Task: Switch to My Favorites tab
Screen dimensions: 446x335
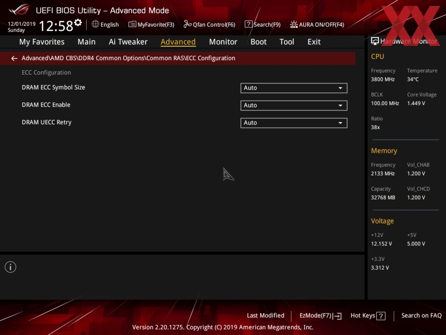Action: (42, 42)
